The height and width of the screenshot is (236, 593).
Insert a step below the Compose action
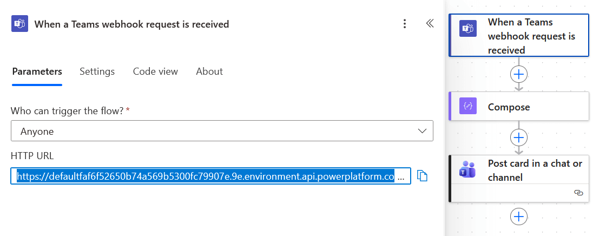(x=519, y=137)
